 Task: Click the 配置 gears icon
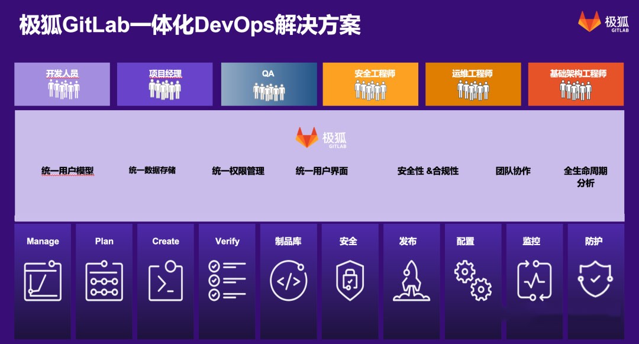coord(473,281)
